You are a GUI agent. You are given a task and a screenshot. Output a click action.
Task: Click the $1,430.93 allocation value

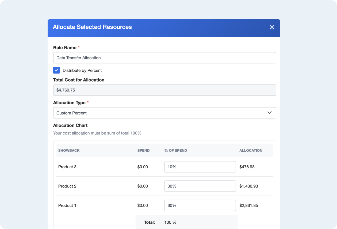coord(249,186)
